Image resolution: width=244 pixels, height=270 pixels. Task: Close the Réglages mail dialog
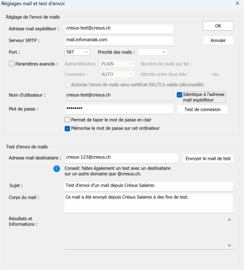237,3
